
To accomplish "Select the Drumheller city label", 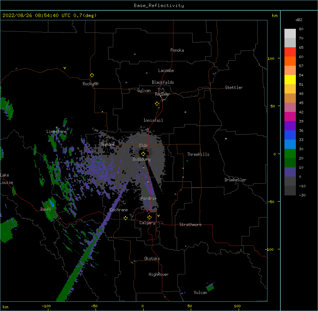I will [235, 180].
